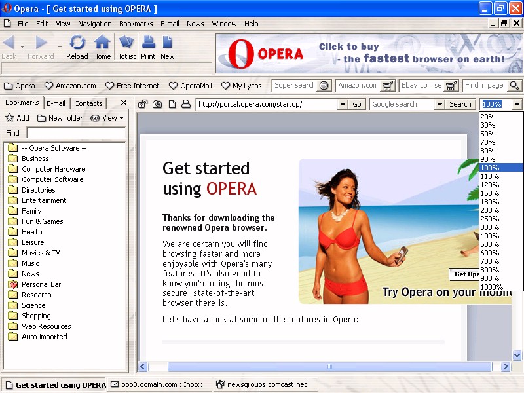Choose 20% zoom option

tap(501, 117)
